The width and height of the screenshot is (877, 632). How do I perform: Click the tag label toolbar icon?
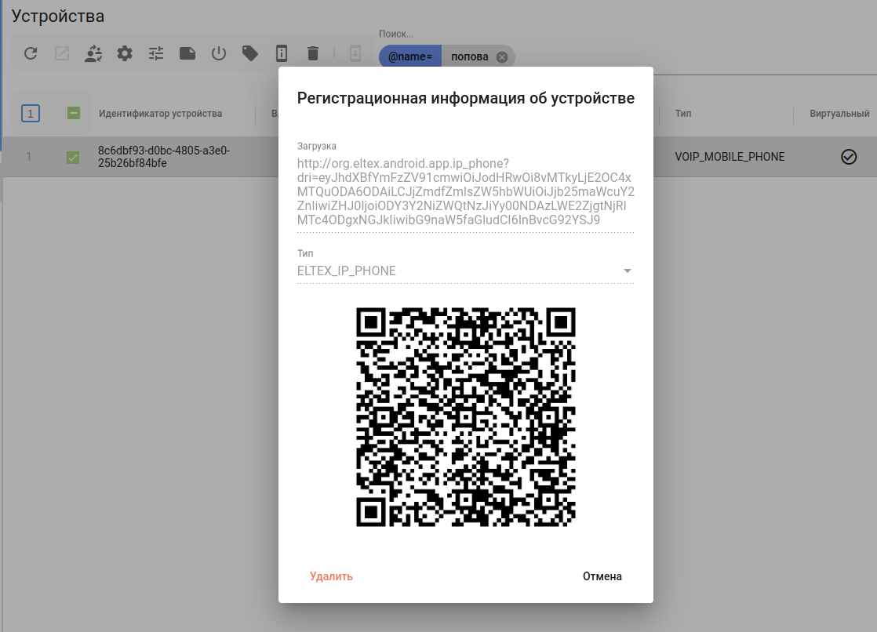point(250,53)
